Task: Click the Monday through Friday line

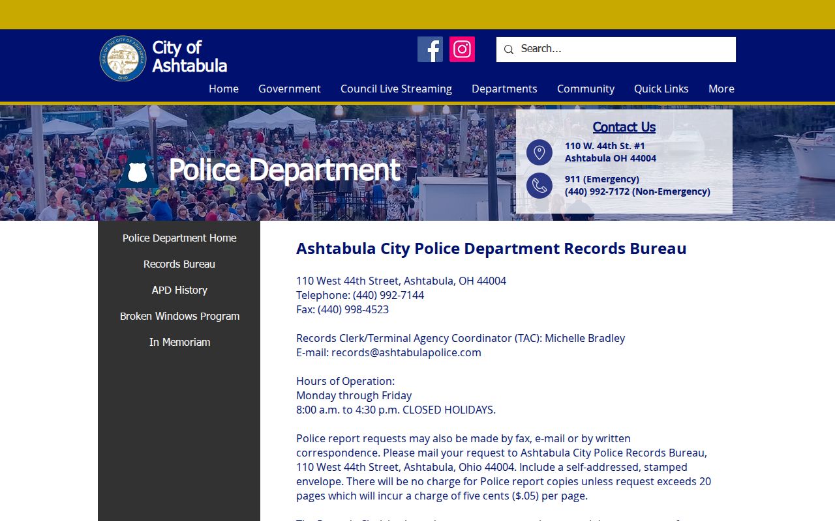Action: 354,395
